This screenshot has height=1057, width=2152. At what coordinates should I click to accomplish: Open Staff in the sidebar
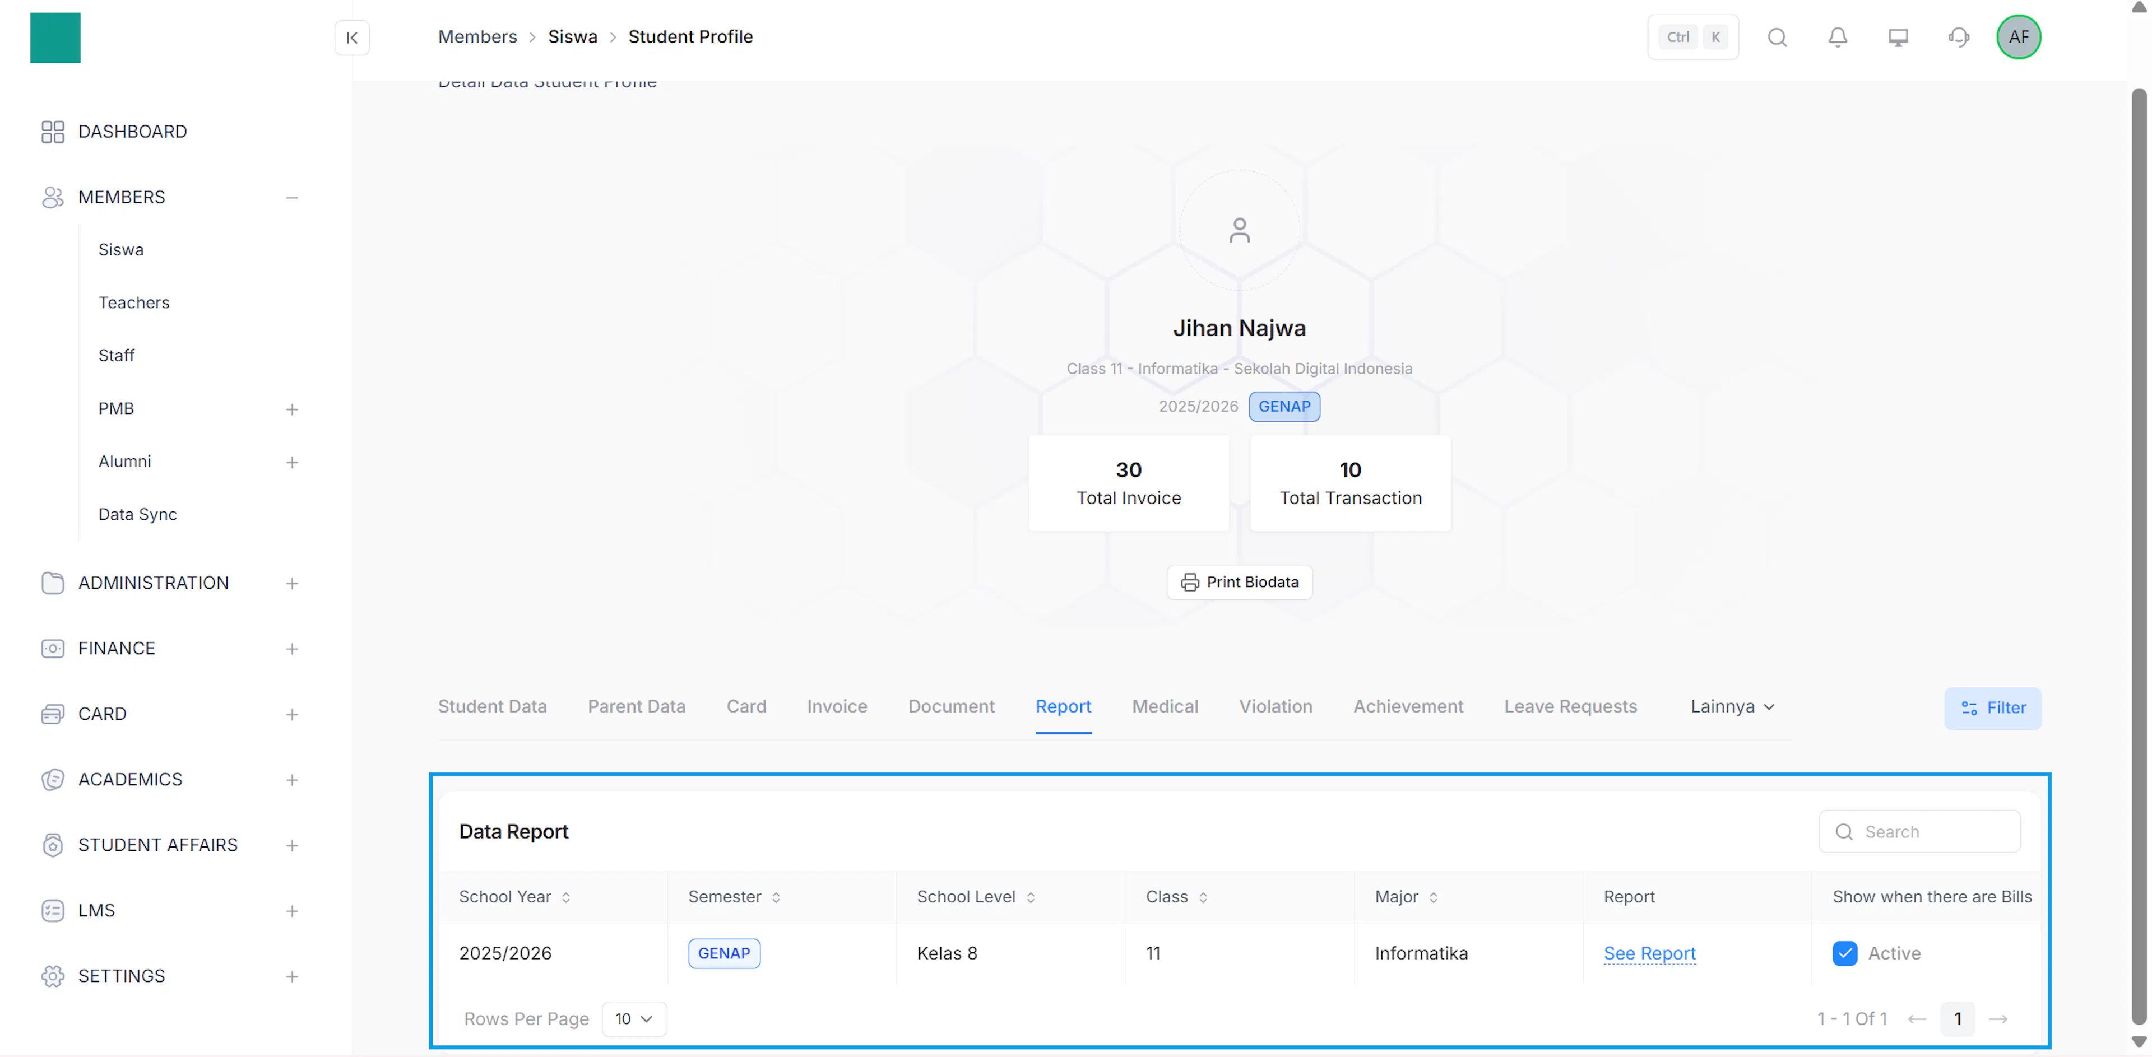pos(116,356)
